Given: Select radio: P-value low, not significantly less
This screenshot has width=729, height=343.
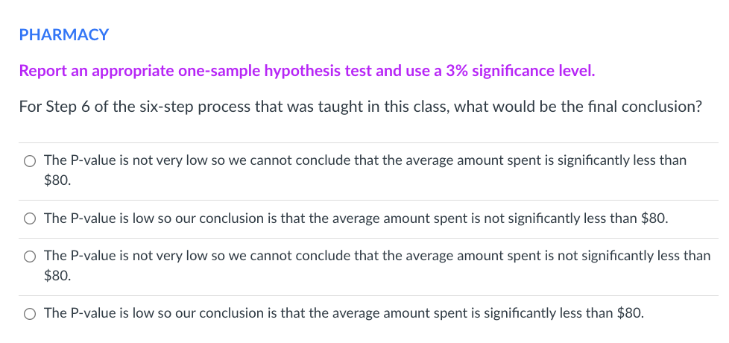Looking at the screenshot, I should 30,219.
